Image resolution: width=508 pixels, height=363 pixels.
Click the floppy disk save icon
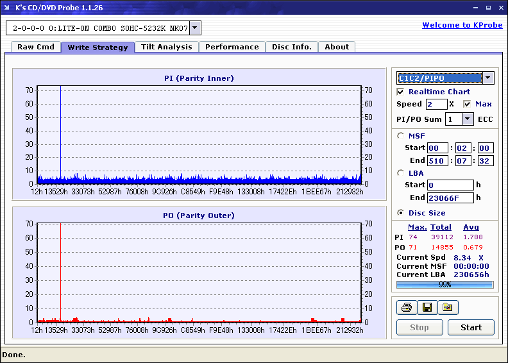coord(427,307)
